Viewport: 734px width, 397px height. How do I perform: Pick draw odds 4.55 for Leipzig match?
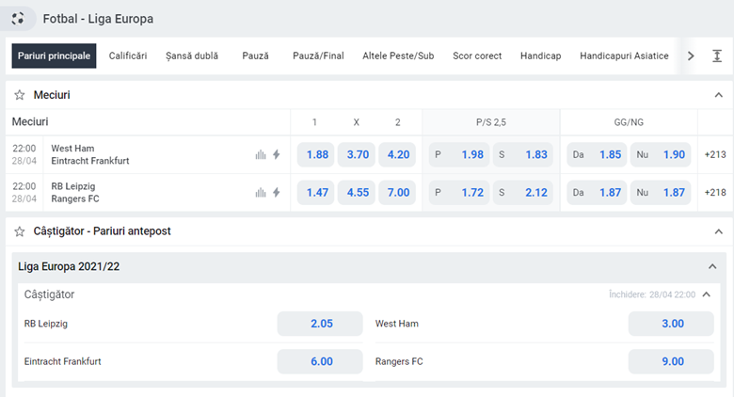click(x=357, y=193)
